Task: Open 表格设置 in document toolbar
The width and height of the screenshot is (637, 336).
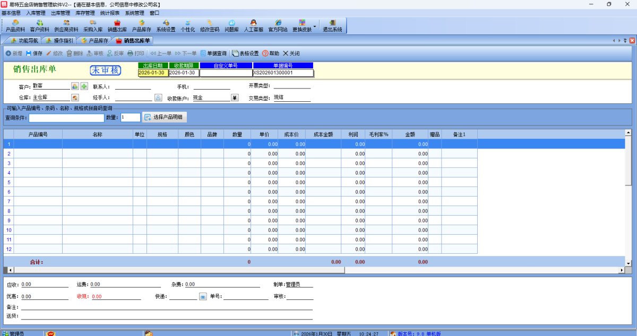Action: (x=245, y=54)
